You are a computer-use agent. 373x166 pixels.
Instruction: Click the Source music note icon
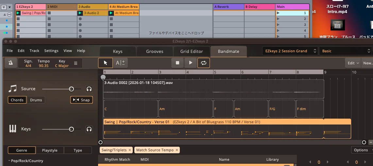[x=13, y=89]
